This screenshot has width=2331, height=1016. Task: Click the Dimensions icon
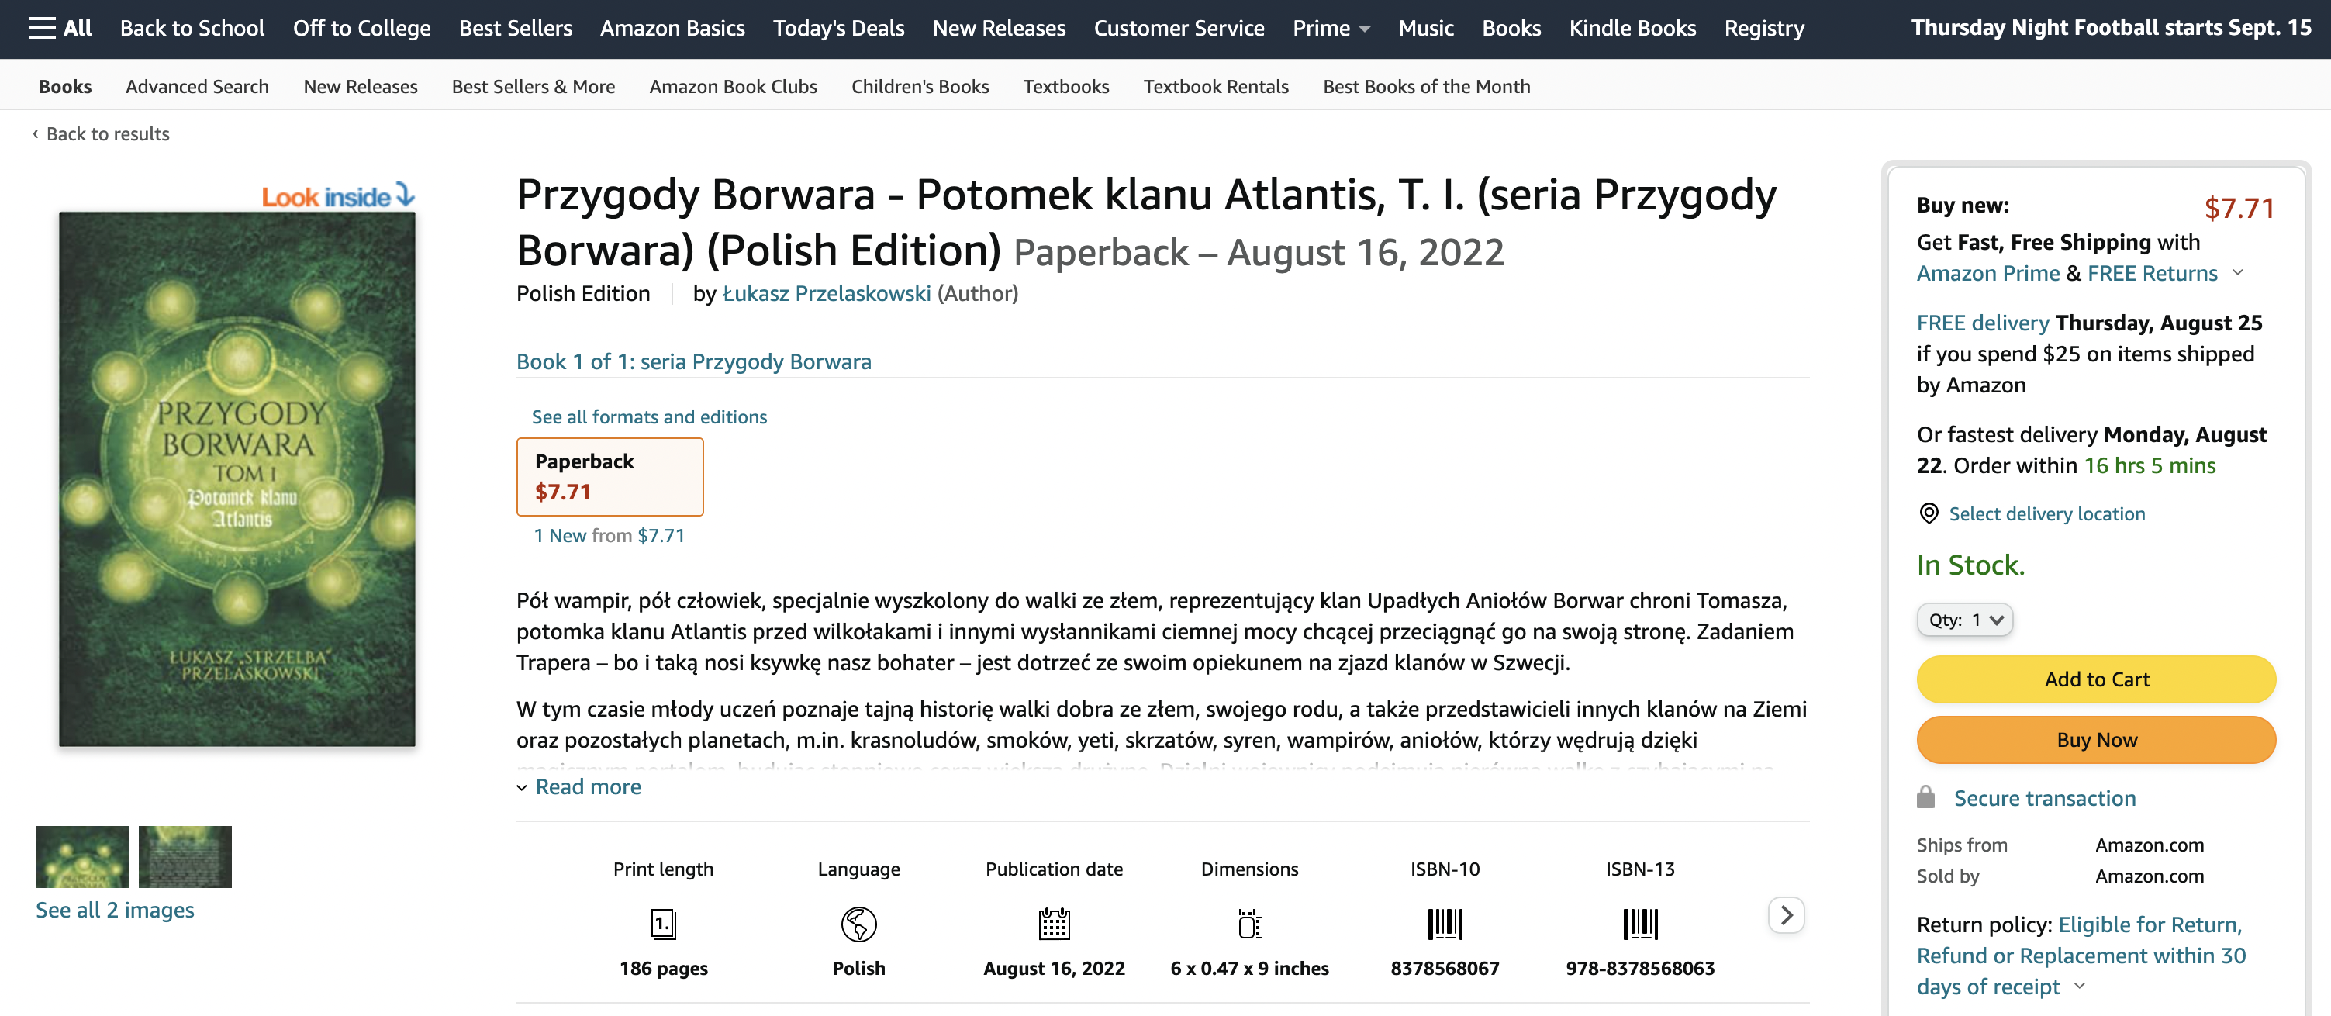coord(1248,924)
